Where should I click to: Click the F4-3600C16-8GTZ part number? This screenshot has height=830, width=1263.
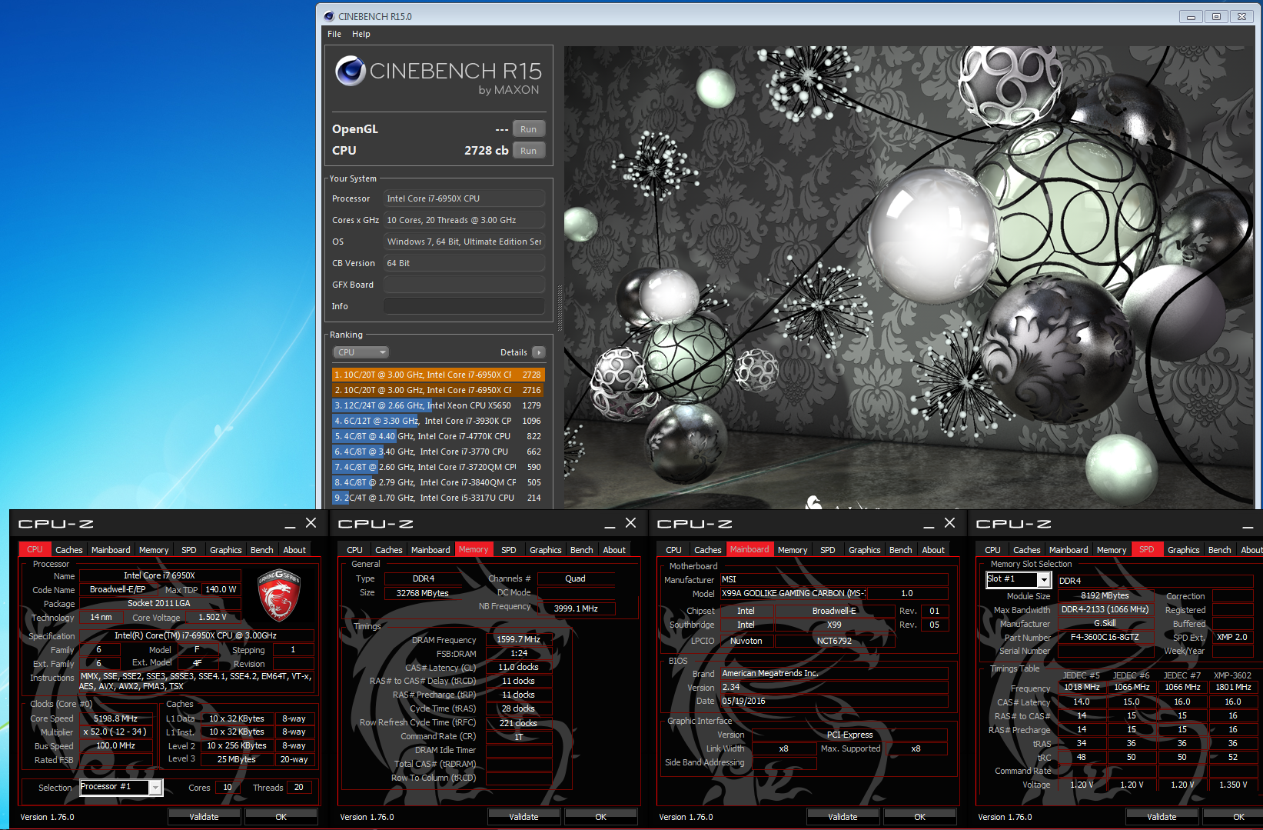[x=1105, y=637]
